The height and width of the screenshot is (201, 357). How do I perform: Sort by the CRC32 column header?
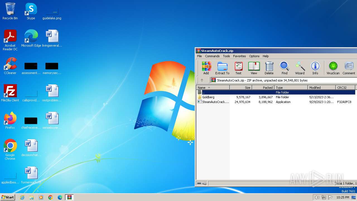[345, 87]
